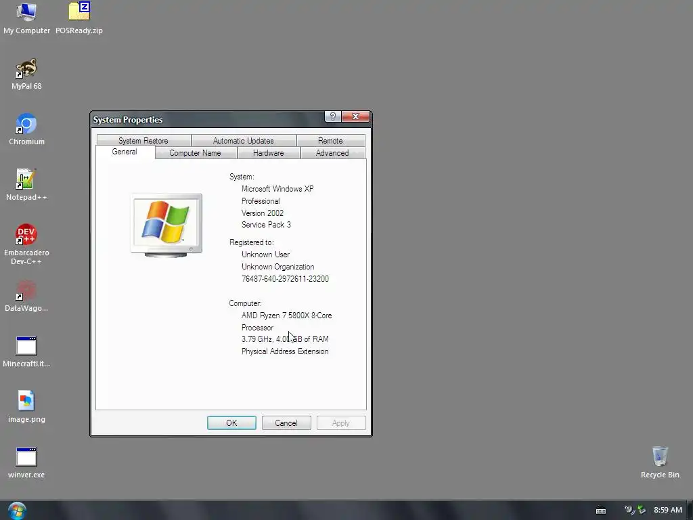Switch to the Automatic Updates tab
This screenshot has width=693, height=520.
pyautogui.click(x=244, y=141)
